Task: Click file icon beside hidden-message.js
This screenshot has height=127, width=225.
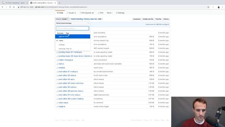Action: pyautogui.click(x=57, y=60)
